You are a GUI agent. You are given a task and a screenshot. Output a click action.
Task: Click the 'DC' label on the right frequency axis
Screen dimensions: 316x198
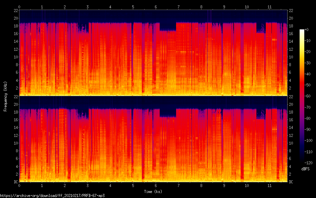(x=291, y=182)
